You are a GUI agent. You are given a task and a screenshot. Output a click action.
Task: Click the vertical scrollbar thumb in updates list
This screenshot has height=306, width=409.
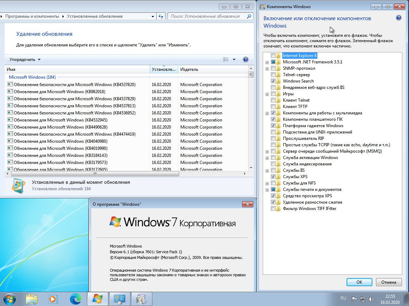pyautogui.click(x=251, y=74)
